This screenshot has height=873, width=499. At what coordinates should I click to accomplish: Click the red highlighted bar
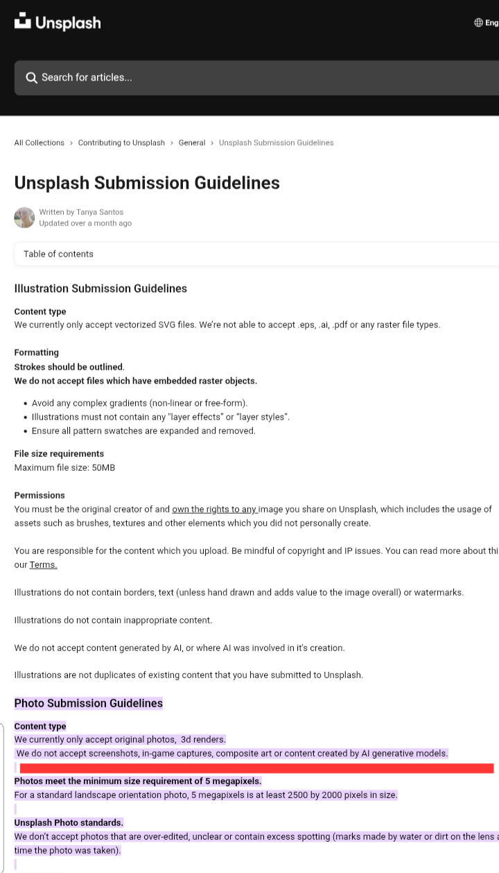point(256,768)
